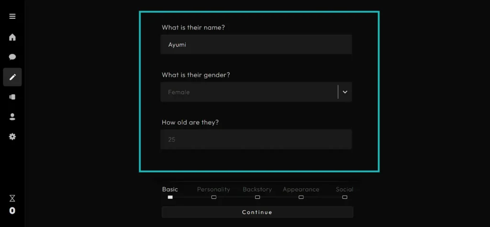Open the gender dropdown showing Female
The width and height of the screenshot is (490, 227).
249,92
